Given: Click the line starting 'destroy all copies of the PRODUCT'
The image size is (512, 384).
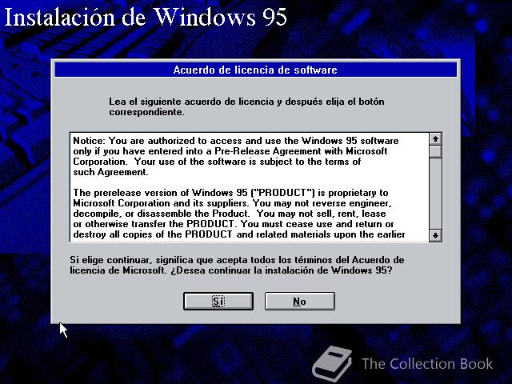Looking at the screenshot, I should [239, 234].
